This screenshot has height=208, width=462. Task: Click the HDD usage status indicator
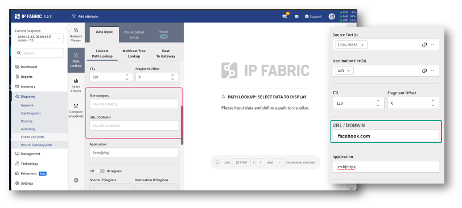coord(348,20)
